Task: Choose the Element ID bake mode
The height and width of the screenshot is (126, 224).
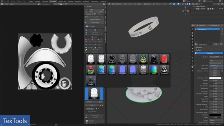Action: 164,59
